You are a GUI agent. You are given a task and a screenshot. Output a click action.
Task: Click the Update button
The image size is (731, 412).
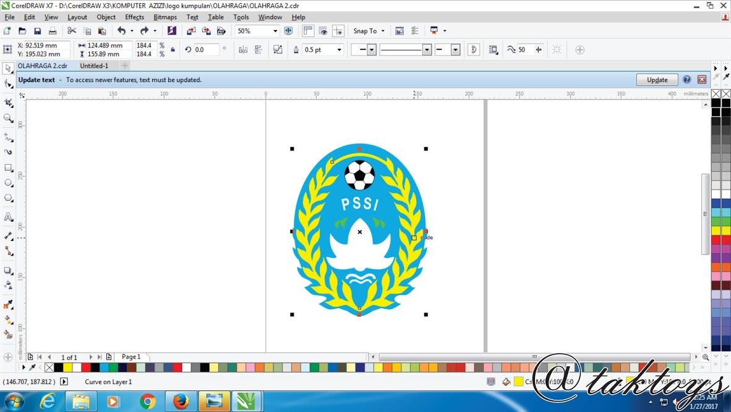click(x=657, y=80)
